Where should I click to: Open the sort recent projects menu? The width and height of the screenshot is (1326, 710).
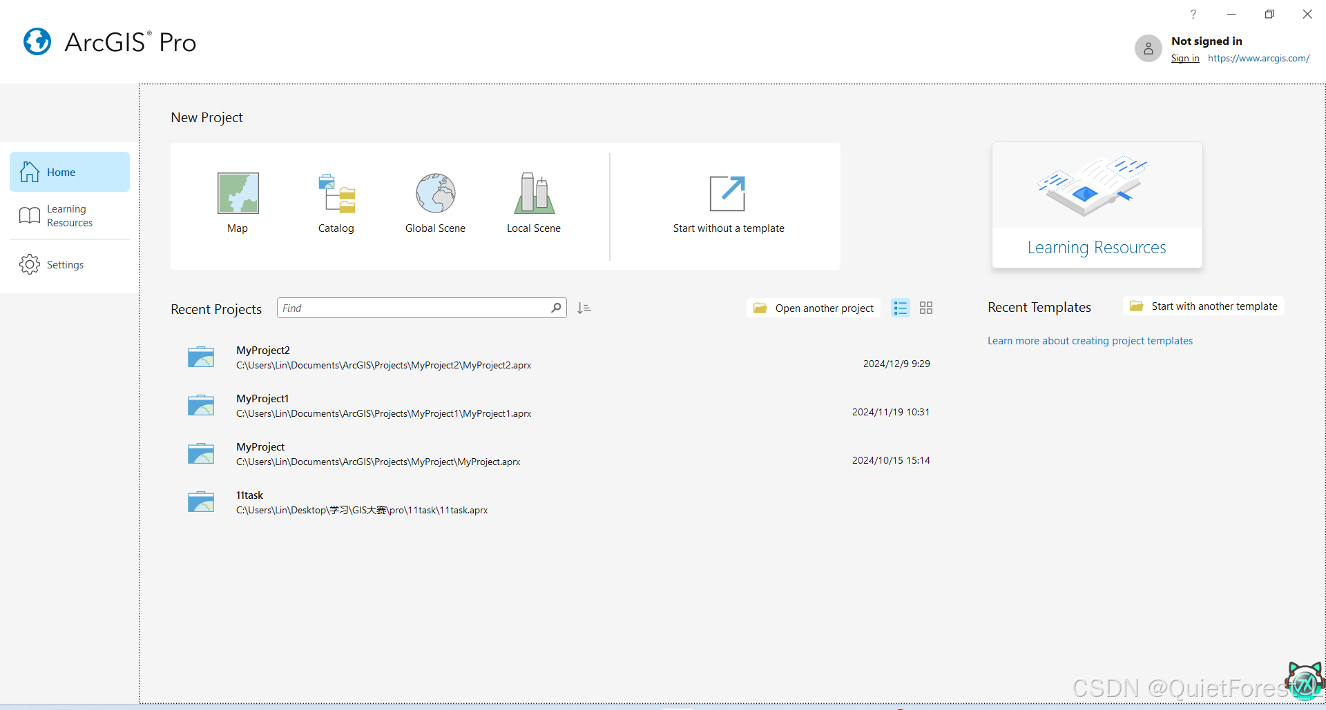pos(584,308)
